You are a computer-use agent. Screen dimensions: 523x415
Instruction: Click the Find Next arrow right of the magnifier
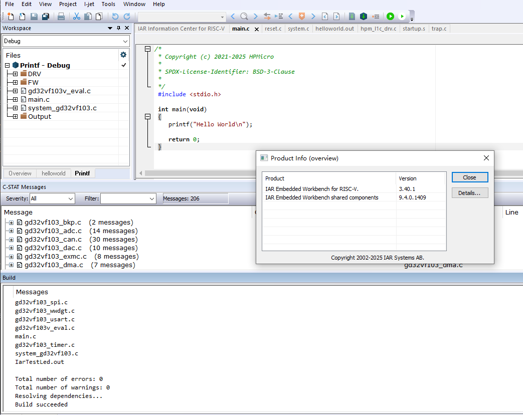(256, 17)
